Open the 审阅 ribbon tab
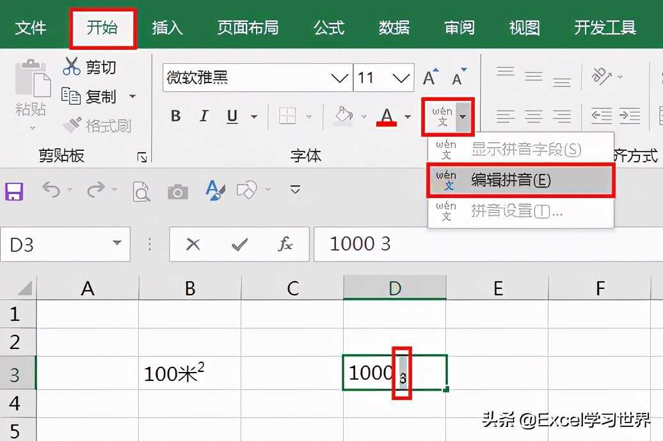Screen dimensions: 663x441 (x=459, y=28)
